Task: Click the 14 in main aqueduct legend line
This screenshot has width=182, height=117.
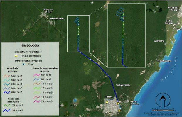Action: point(7,76)
